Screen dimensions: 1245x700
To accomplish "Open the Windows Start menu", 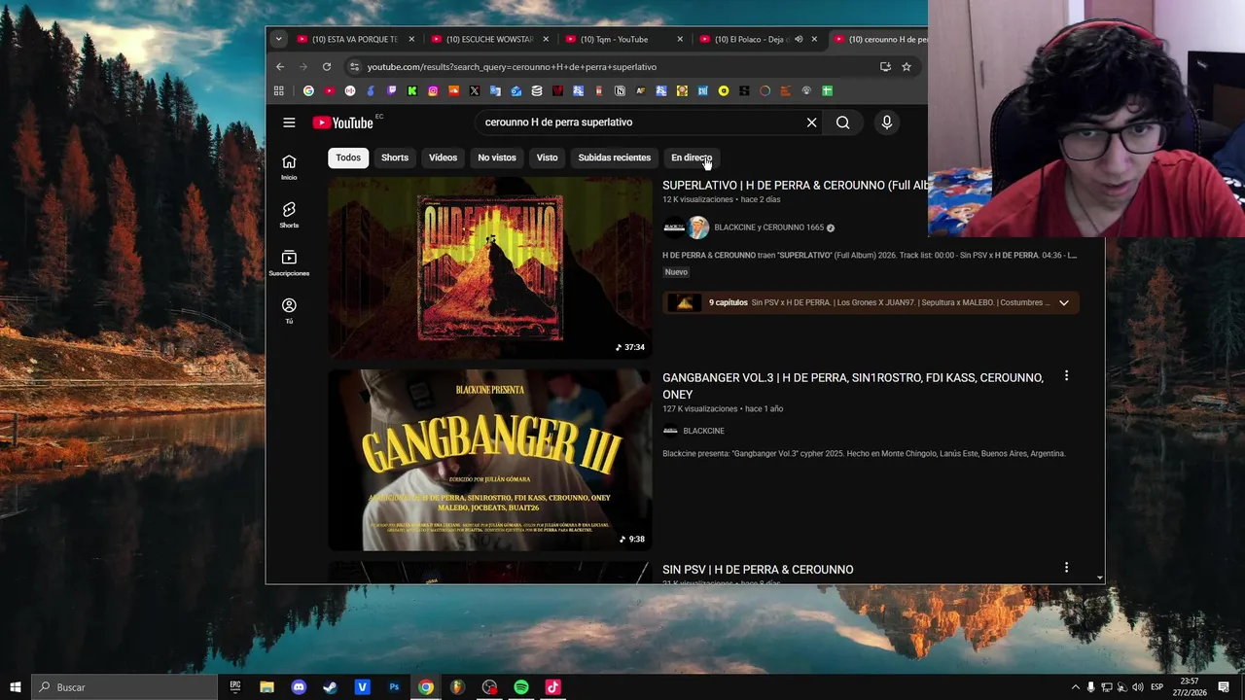I will (16, 687).
